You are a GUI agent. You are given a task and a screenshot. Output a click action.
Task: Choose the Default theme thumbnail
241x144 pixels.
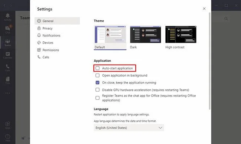tap(110, 38)
